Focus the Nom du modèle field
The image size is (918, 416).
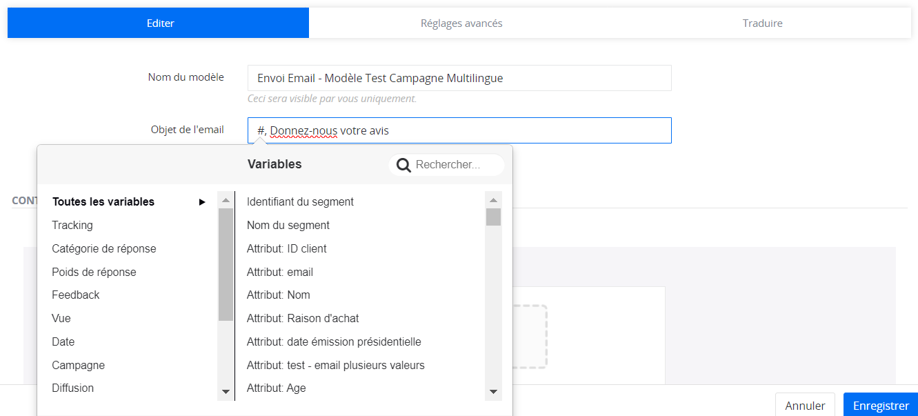[x=459, y=78]
